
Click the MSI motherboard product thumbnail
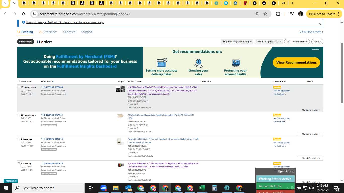click(120, 89)
